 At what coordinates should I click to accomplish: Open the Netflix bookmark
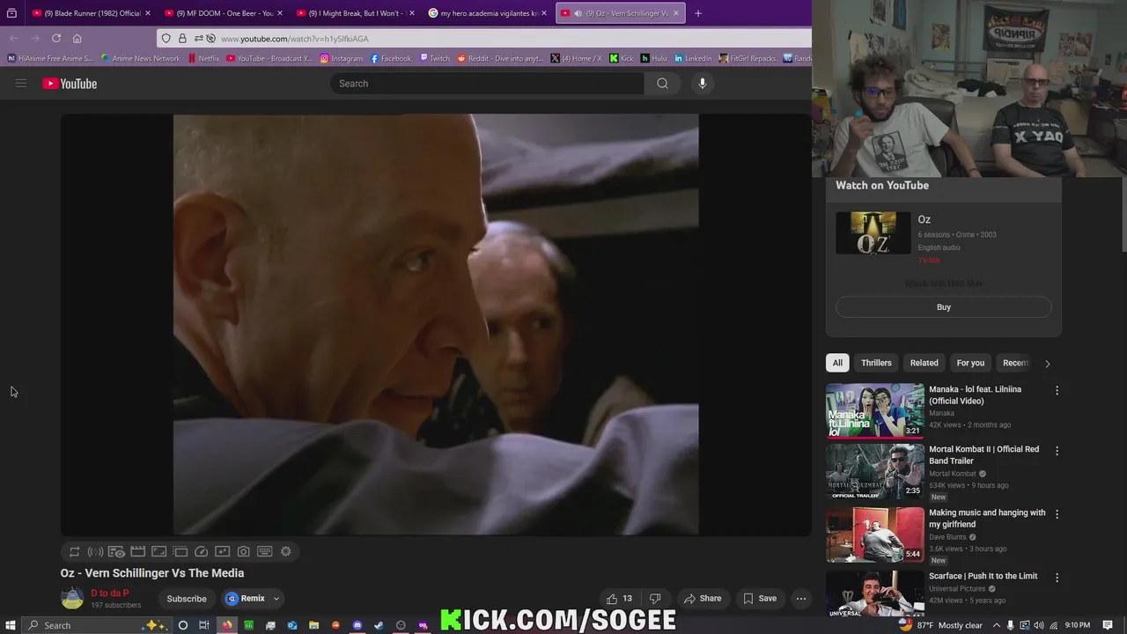tap(203, 58)
